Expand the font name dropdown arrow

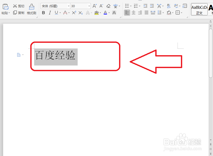pos(69,6)
